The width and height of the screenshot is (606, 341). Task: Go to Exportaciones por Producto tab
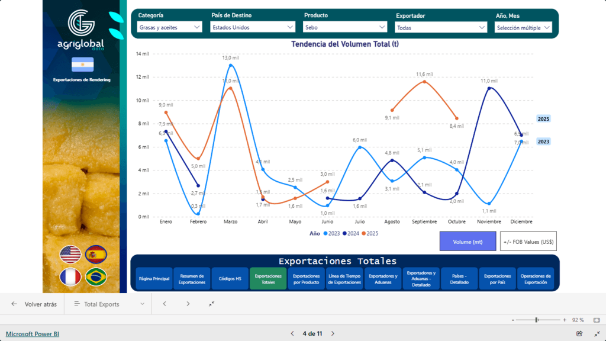pos(306,279)
